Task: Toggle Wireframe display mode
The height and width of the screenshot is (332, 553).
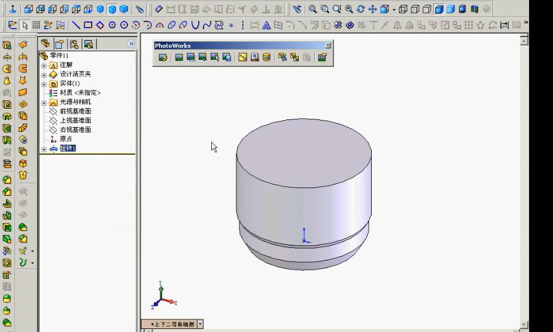Action: [403, 9]
